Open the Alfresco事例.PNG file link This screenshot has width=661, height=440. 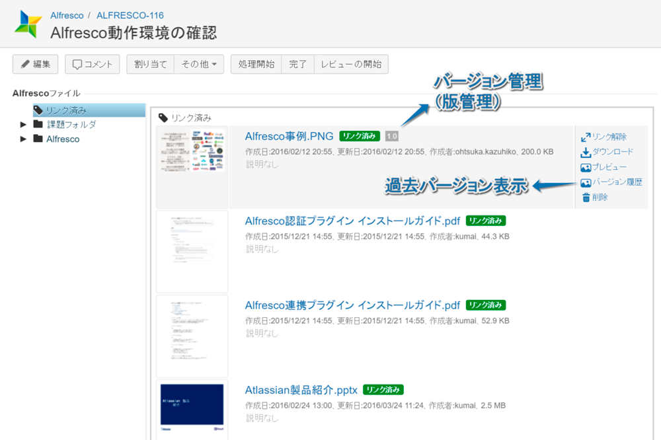click(290, 136)
